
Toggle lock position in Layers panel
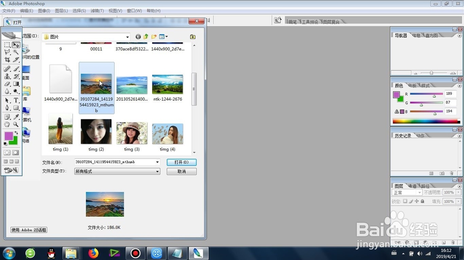pyautogui.click(x=417, y=201)
